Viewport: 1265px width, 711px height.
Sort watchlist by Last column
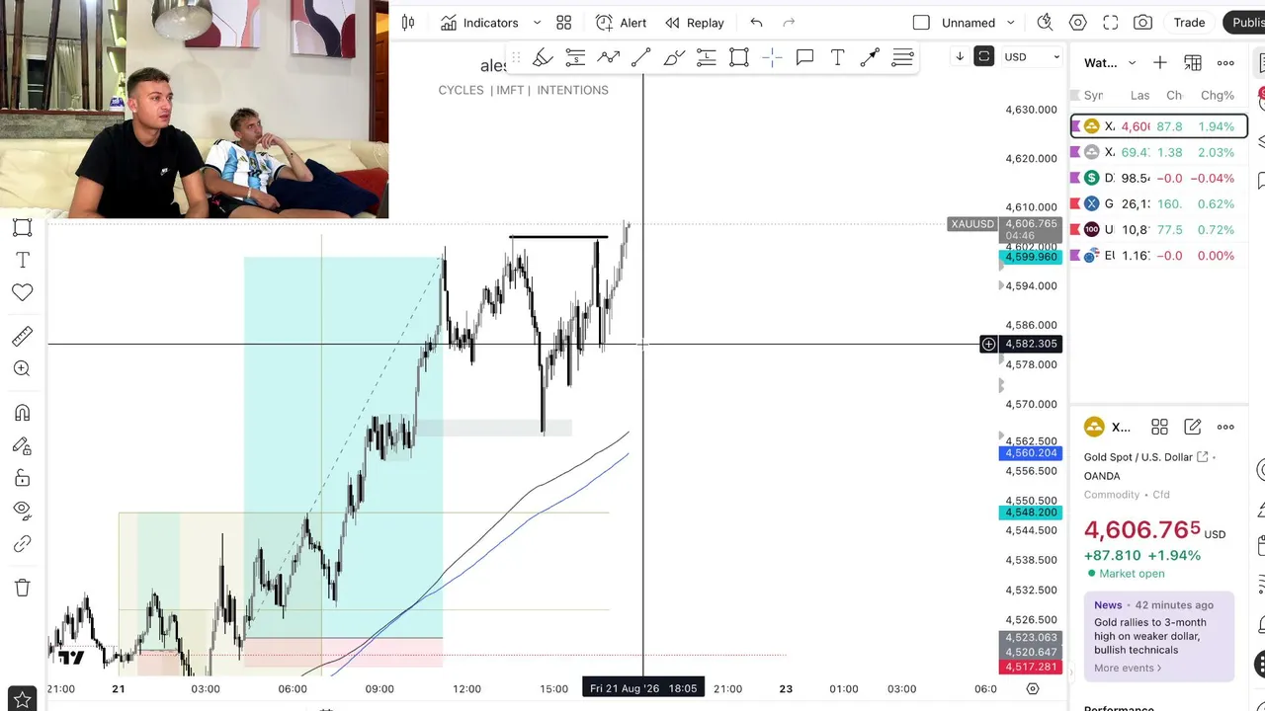(1139, 95)
